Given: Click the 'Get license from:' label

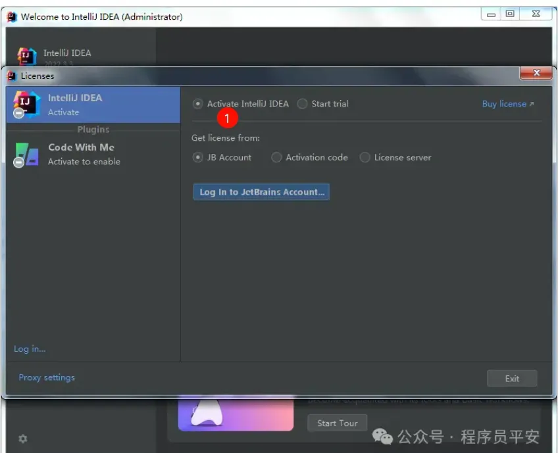Looking at the screenshot, I should tap(226, 138).
